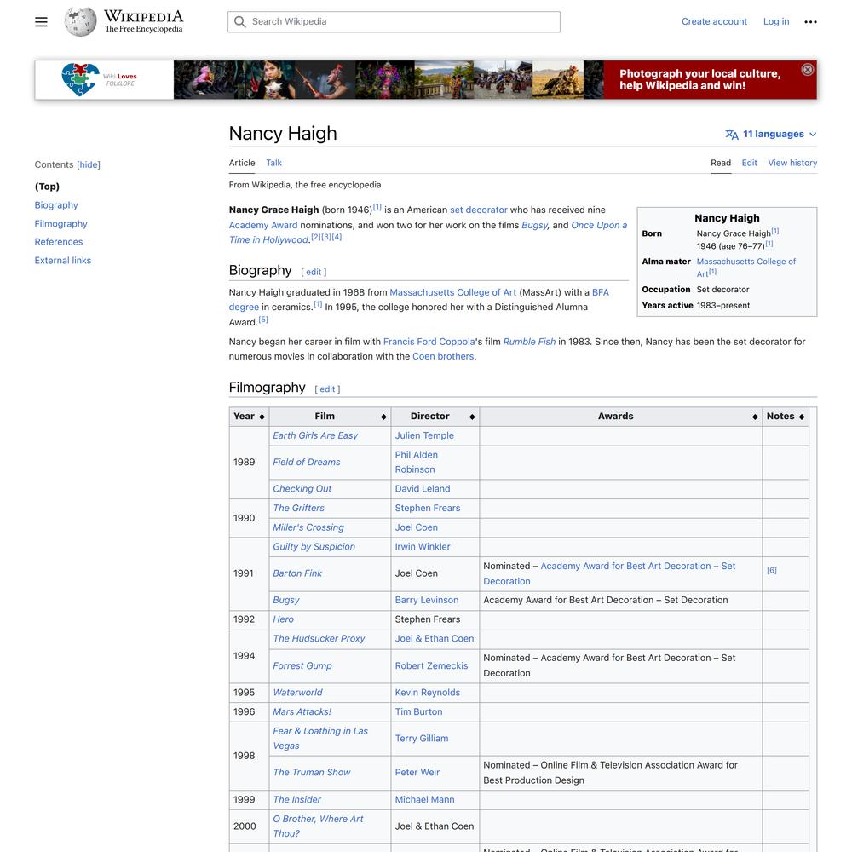
Task: Open the Coen brothers link
Action: [x=443, y=356]
